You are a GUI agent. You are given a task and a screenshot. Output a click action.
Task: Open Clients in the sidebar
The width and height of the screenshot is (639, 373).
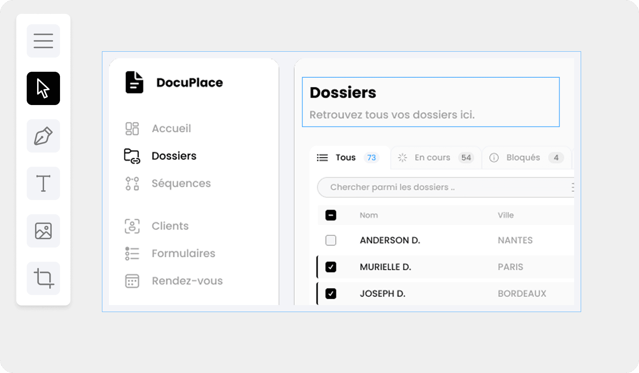170,226
